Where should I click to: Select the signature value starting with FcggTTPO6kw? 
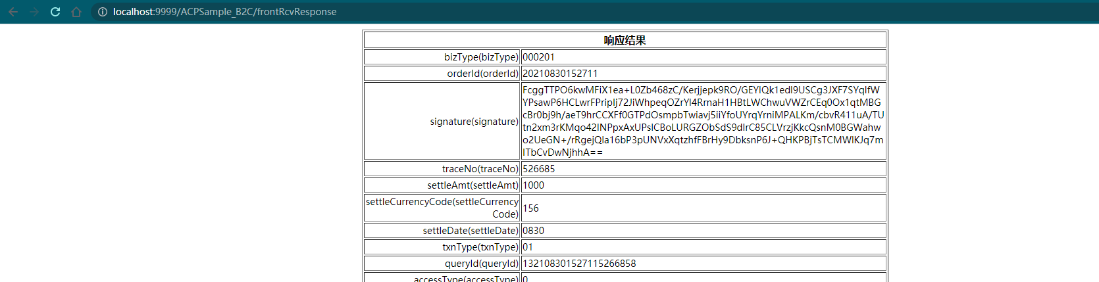(x=703, y=121)
